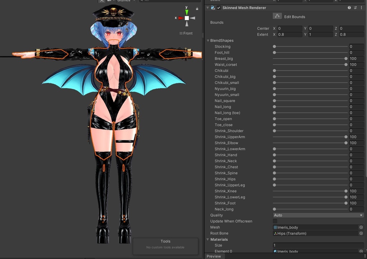Collapse the BlendShapes foldout
The width and height of the screenshot is (367, 259).
point(208,40)
